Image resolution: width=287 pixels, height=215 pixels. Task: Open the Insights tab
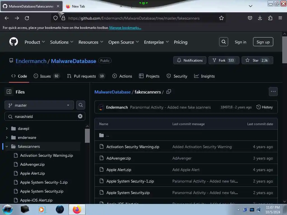click(x=204, y=76)
